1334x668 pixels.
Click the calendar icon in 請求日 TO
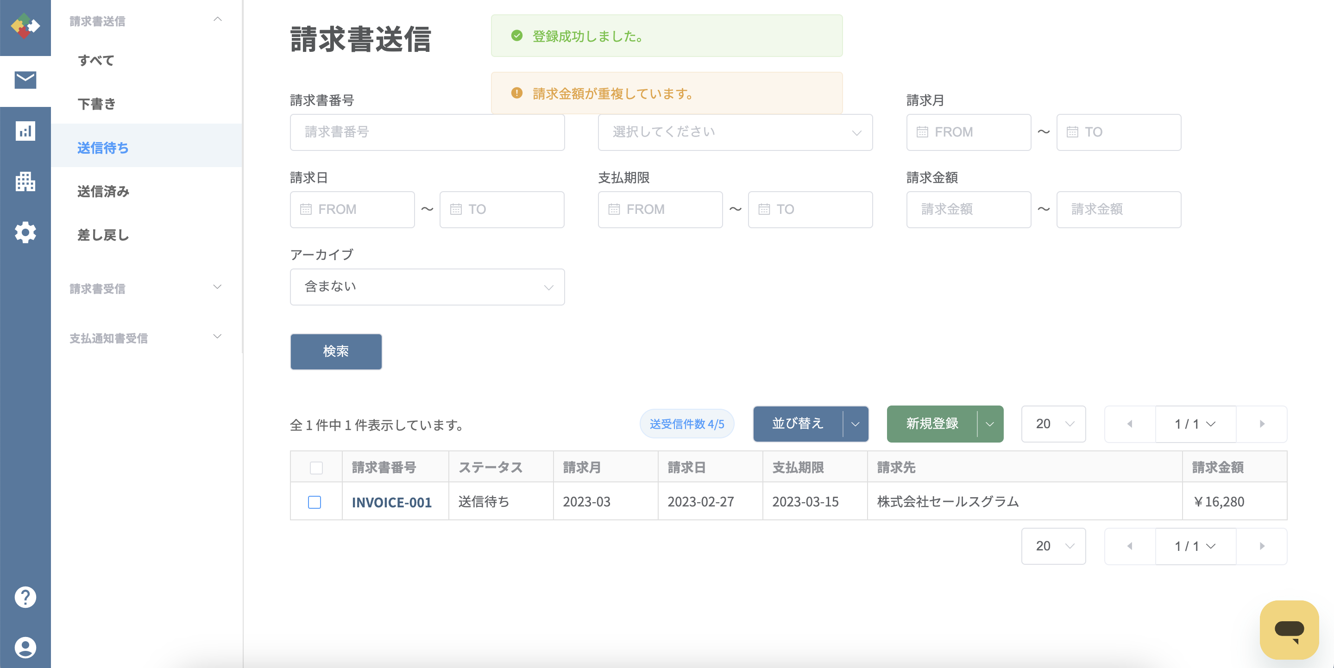click(456, 209)
